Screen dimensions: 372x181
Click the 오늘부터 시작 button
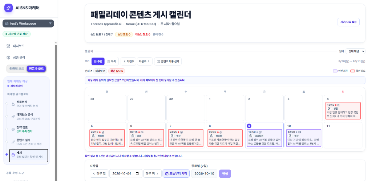176,173
